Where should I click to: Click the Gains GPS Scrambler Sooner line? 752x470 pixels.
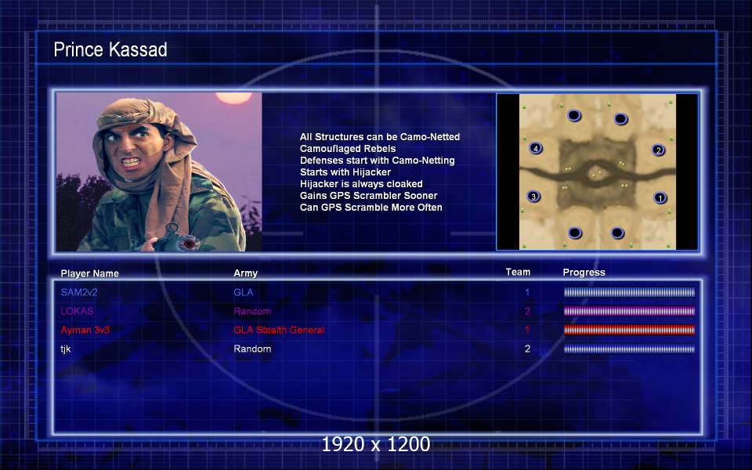(x=368, y=196)
